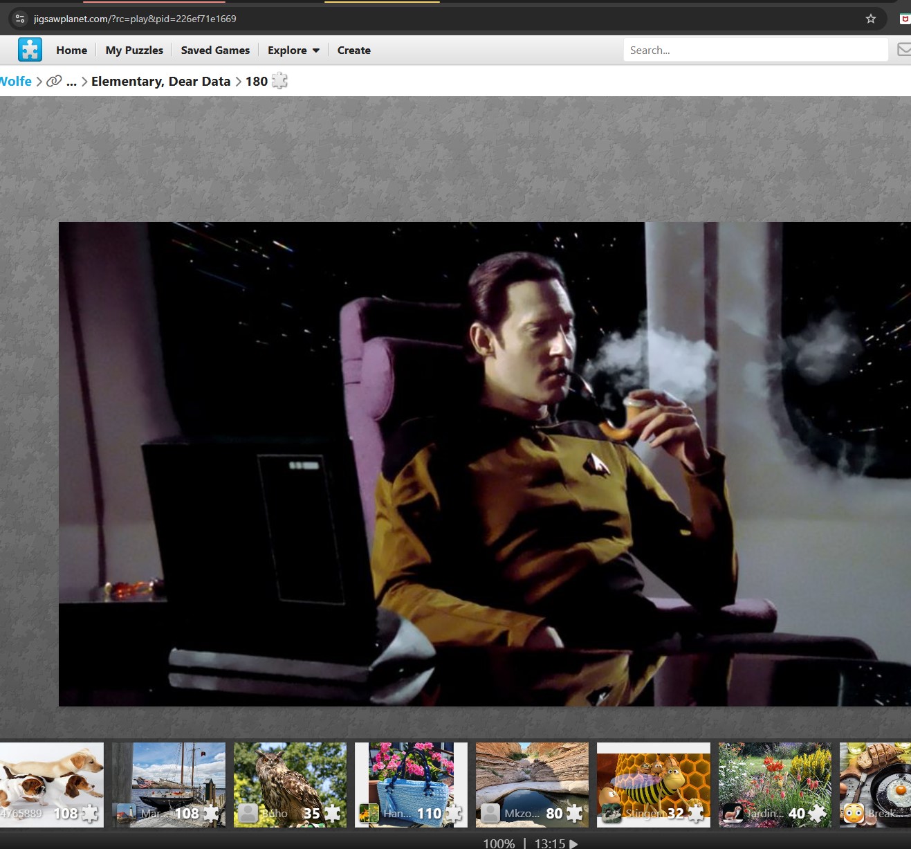Viewport: 911px width, 849px height.
Task: Click the puzzle image of the man smoking a pipe
Action: [x=484, y=464]
